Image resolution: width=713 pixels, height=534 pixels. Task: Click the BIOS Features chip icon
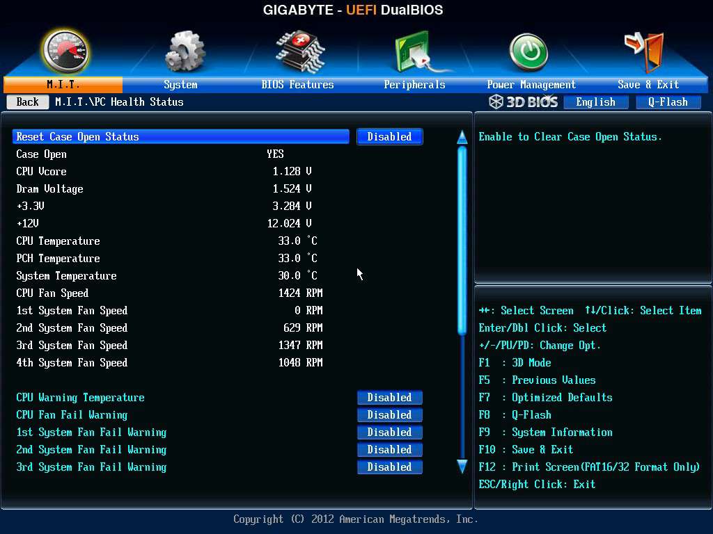click(300, 51)
